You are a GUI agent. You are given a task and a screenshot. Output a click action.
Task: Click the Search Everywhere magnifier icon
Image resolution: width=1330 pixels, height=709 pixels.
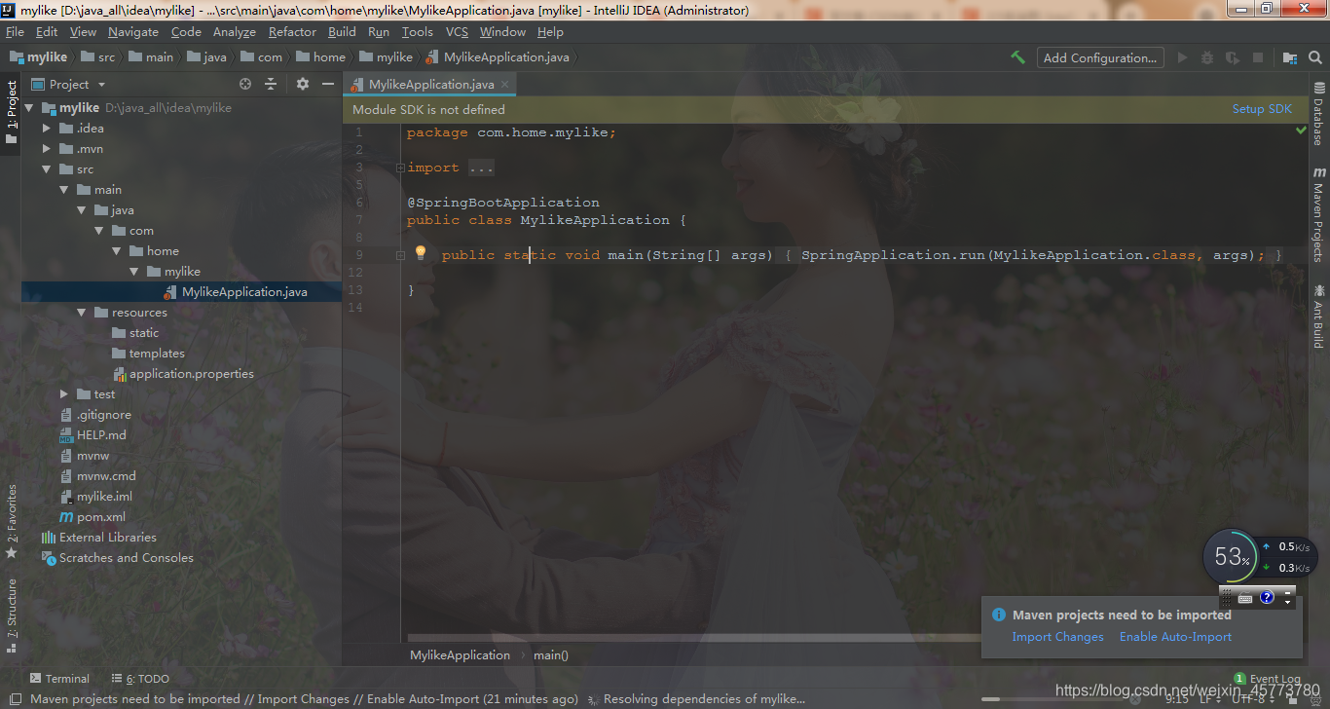pyautogui.click(x=1314, y=57)
